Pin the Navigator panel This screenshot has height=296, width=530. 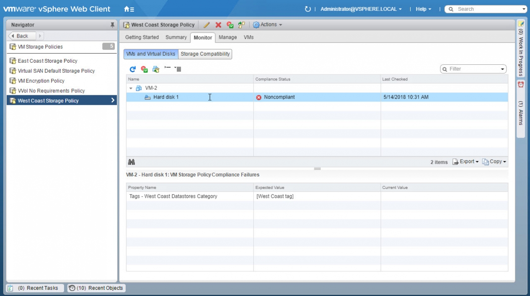click(112, 25)
